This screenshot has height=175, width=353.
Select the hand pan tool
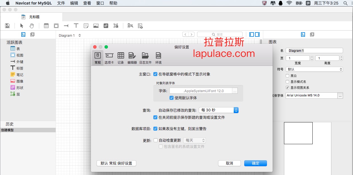coord(32,26)
